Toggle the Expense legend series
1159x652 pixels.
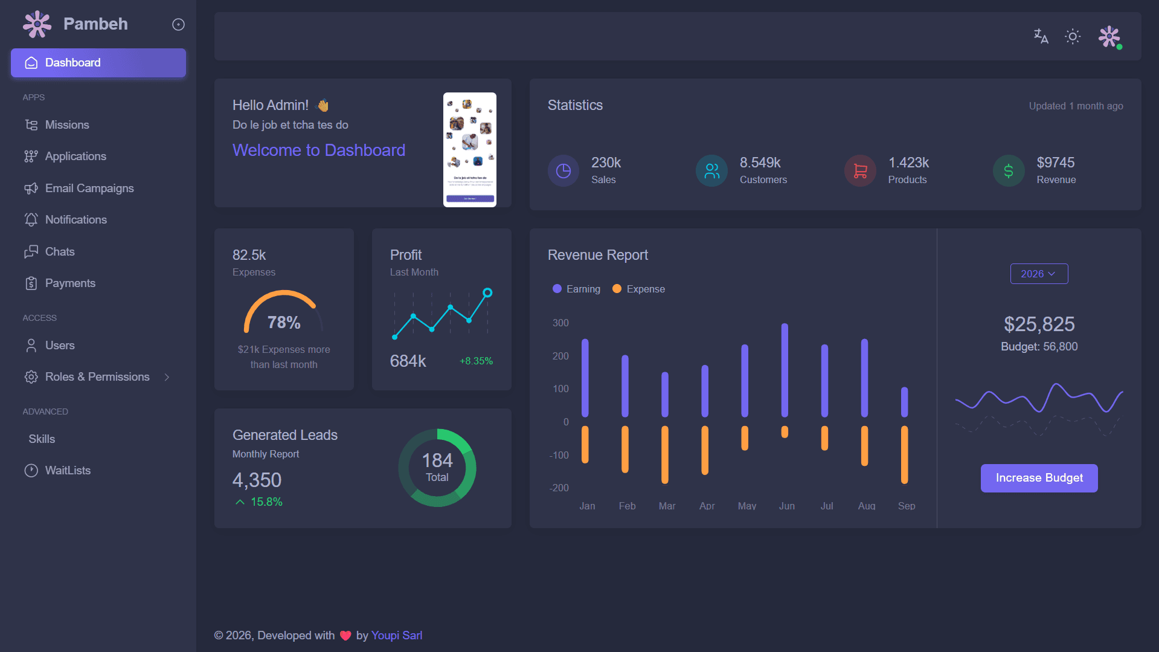click(x=639, y=289)
